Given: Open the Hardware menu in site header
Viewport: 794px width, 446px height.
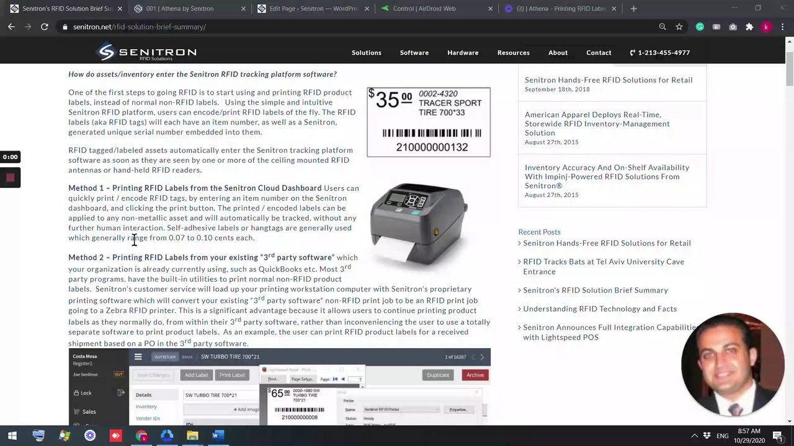Looking at the screenshot, I should [x=463, y=53].
